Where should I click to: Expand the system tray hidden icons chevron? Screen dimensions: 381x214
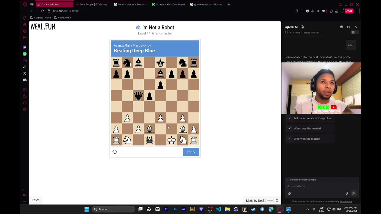[307, 209]
